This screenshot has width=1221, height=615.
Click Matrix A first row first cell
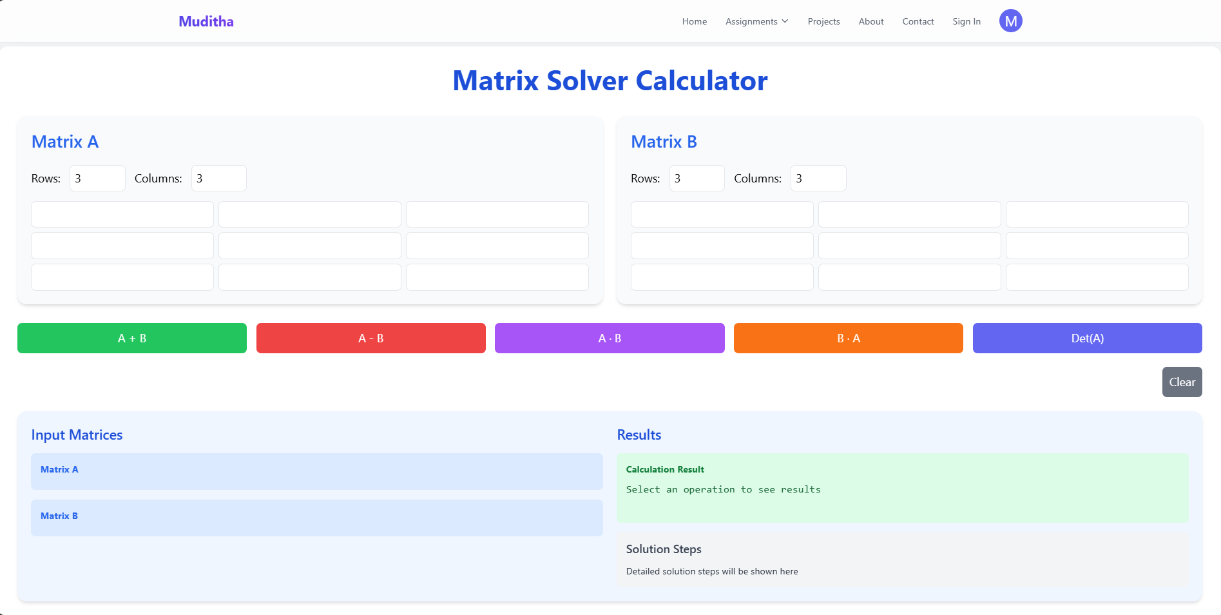(x=122, y=214)
